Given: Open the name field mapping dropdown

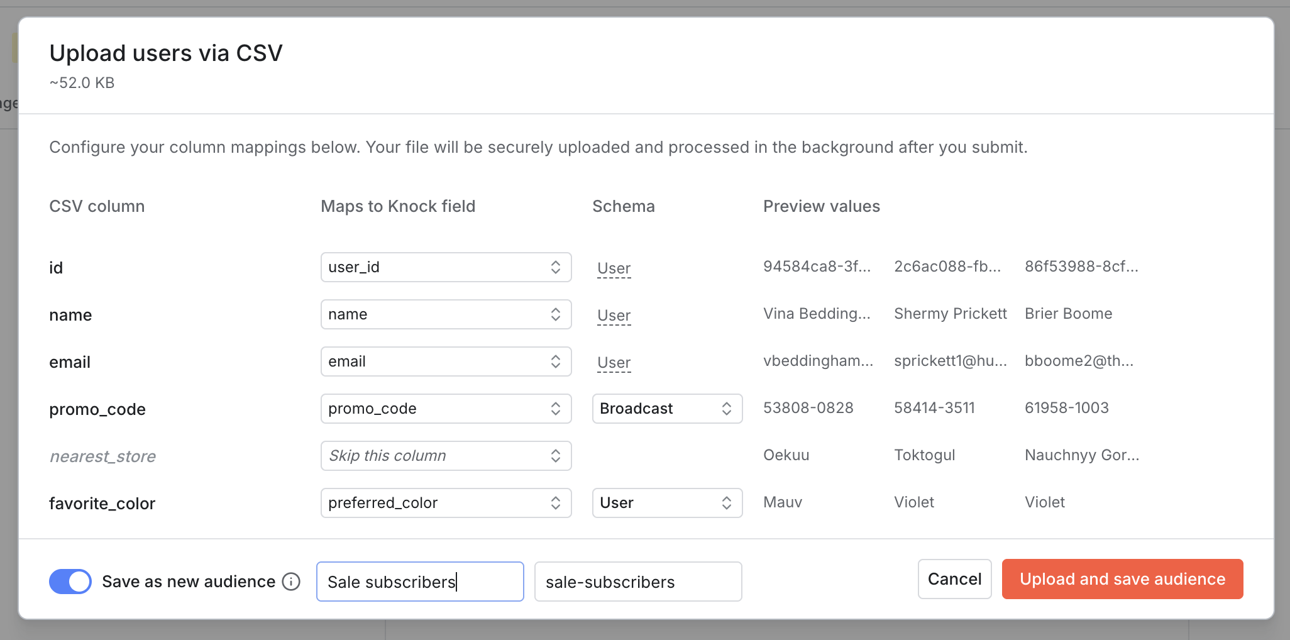Looking at the screenshot, I should (446, 314).
